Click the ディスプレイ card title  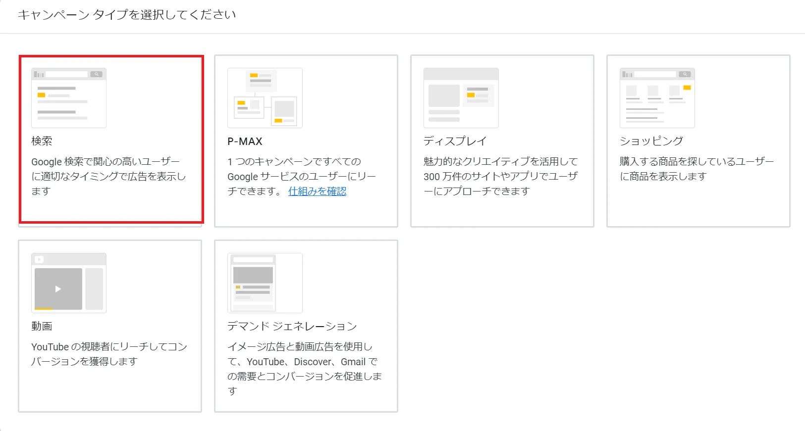coord(455,141)
